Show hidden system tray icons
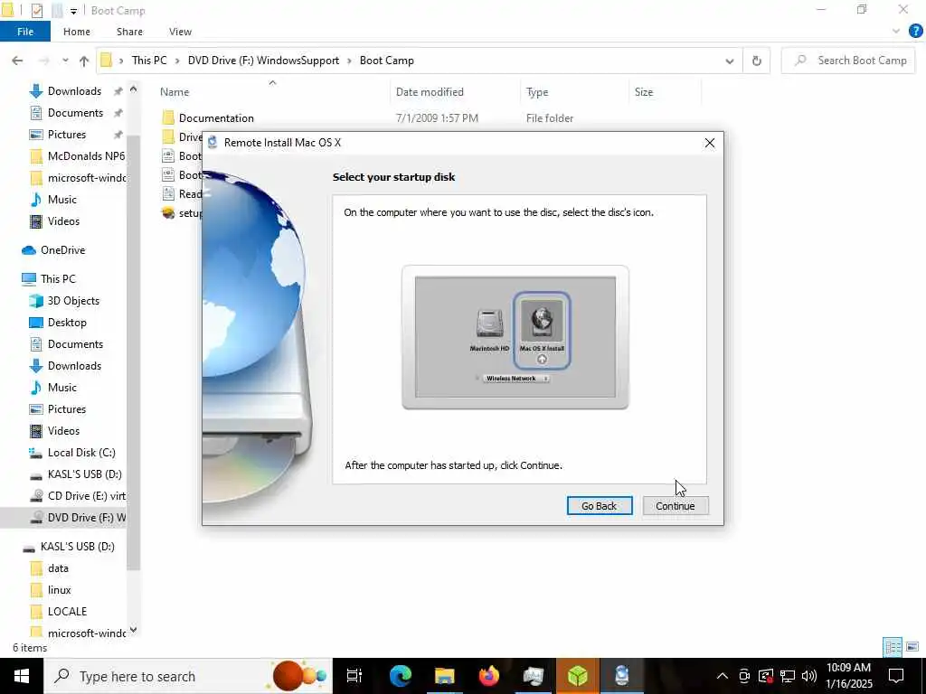 point(723,676)
